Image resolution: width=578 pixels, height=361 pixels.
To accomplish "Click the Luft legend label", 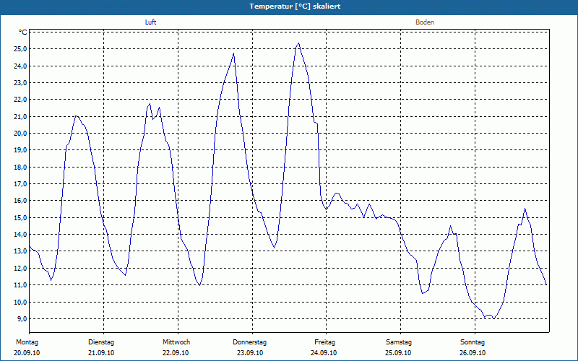I will pyautogui.click(x=150, y=22).
